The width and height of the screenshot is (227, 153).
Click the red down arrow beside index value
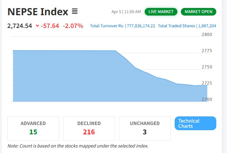37,26
